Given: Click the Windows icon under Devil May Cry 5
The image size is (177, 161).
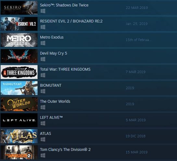Looking at the screenshot, I should 43,59.
